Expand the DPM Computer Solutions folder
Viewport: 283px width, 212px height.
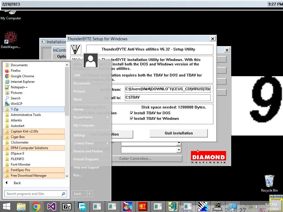click(34, 148)
